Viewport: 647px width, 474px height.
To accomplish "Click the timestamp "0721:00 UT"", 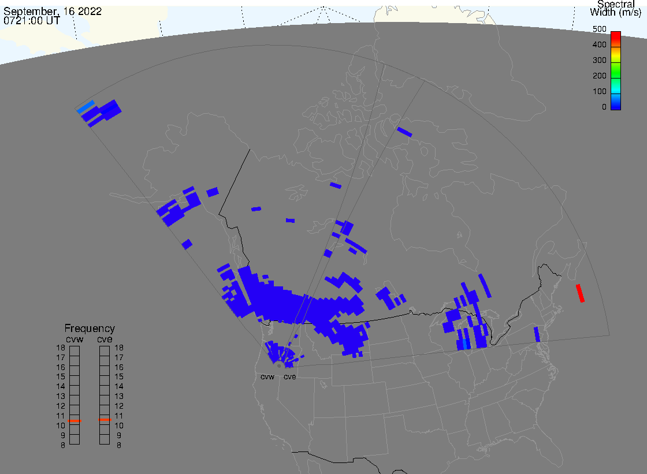I will point(32,21).
